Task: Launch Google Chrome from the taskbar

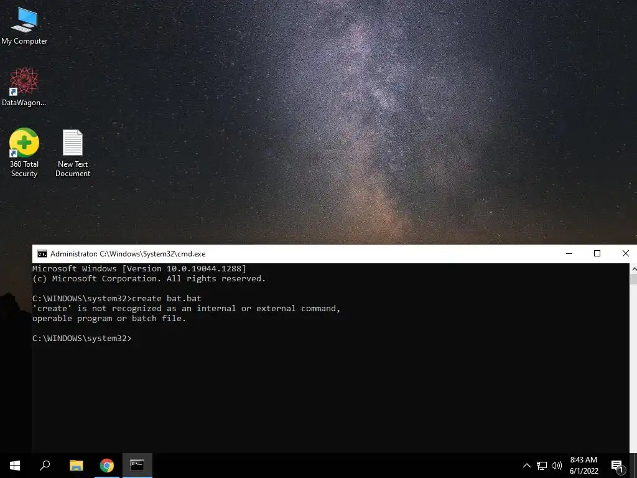Action: click(x=107, y=466)
